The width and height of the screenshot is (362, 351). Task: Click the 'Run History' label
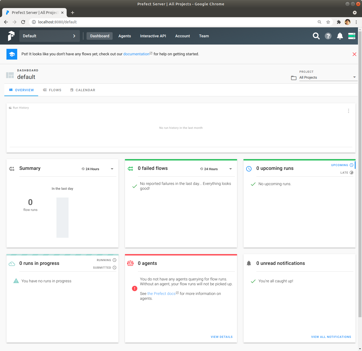[x=21, y=108]
